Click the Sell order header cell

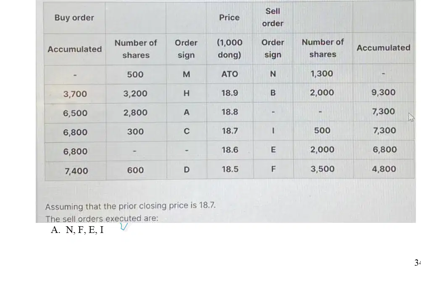[x=273, y=18]
